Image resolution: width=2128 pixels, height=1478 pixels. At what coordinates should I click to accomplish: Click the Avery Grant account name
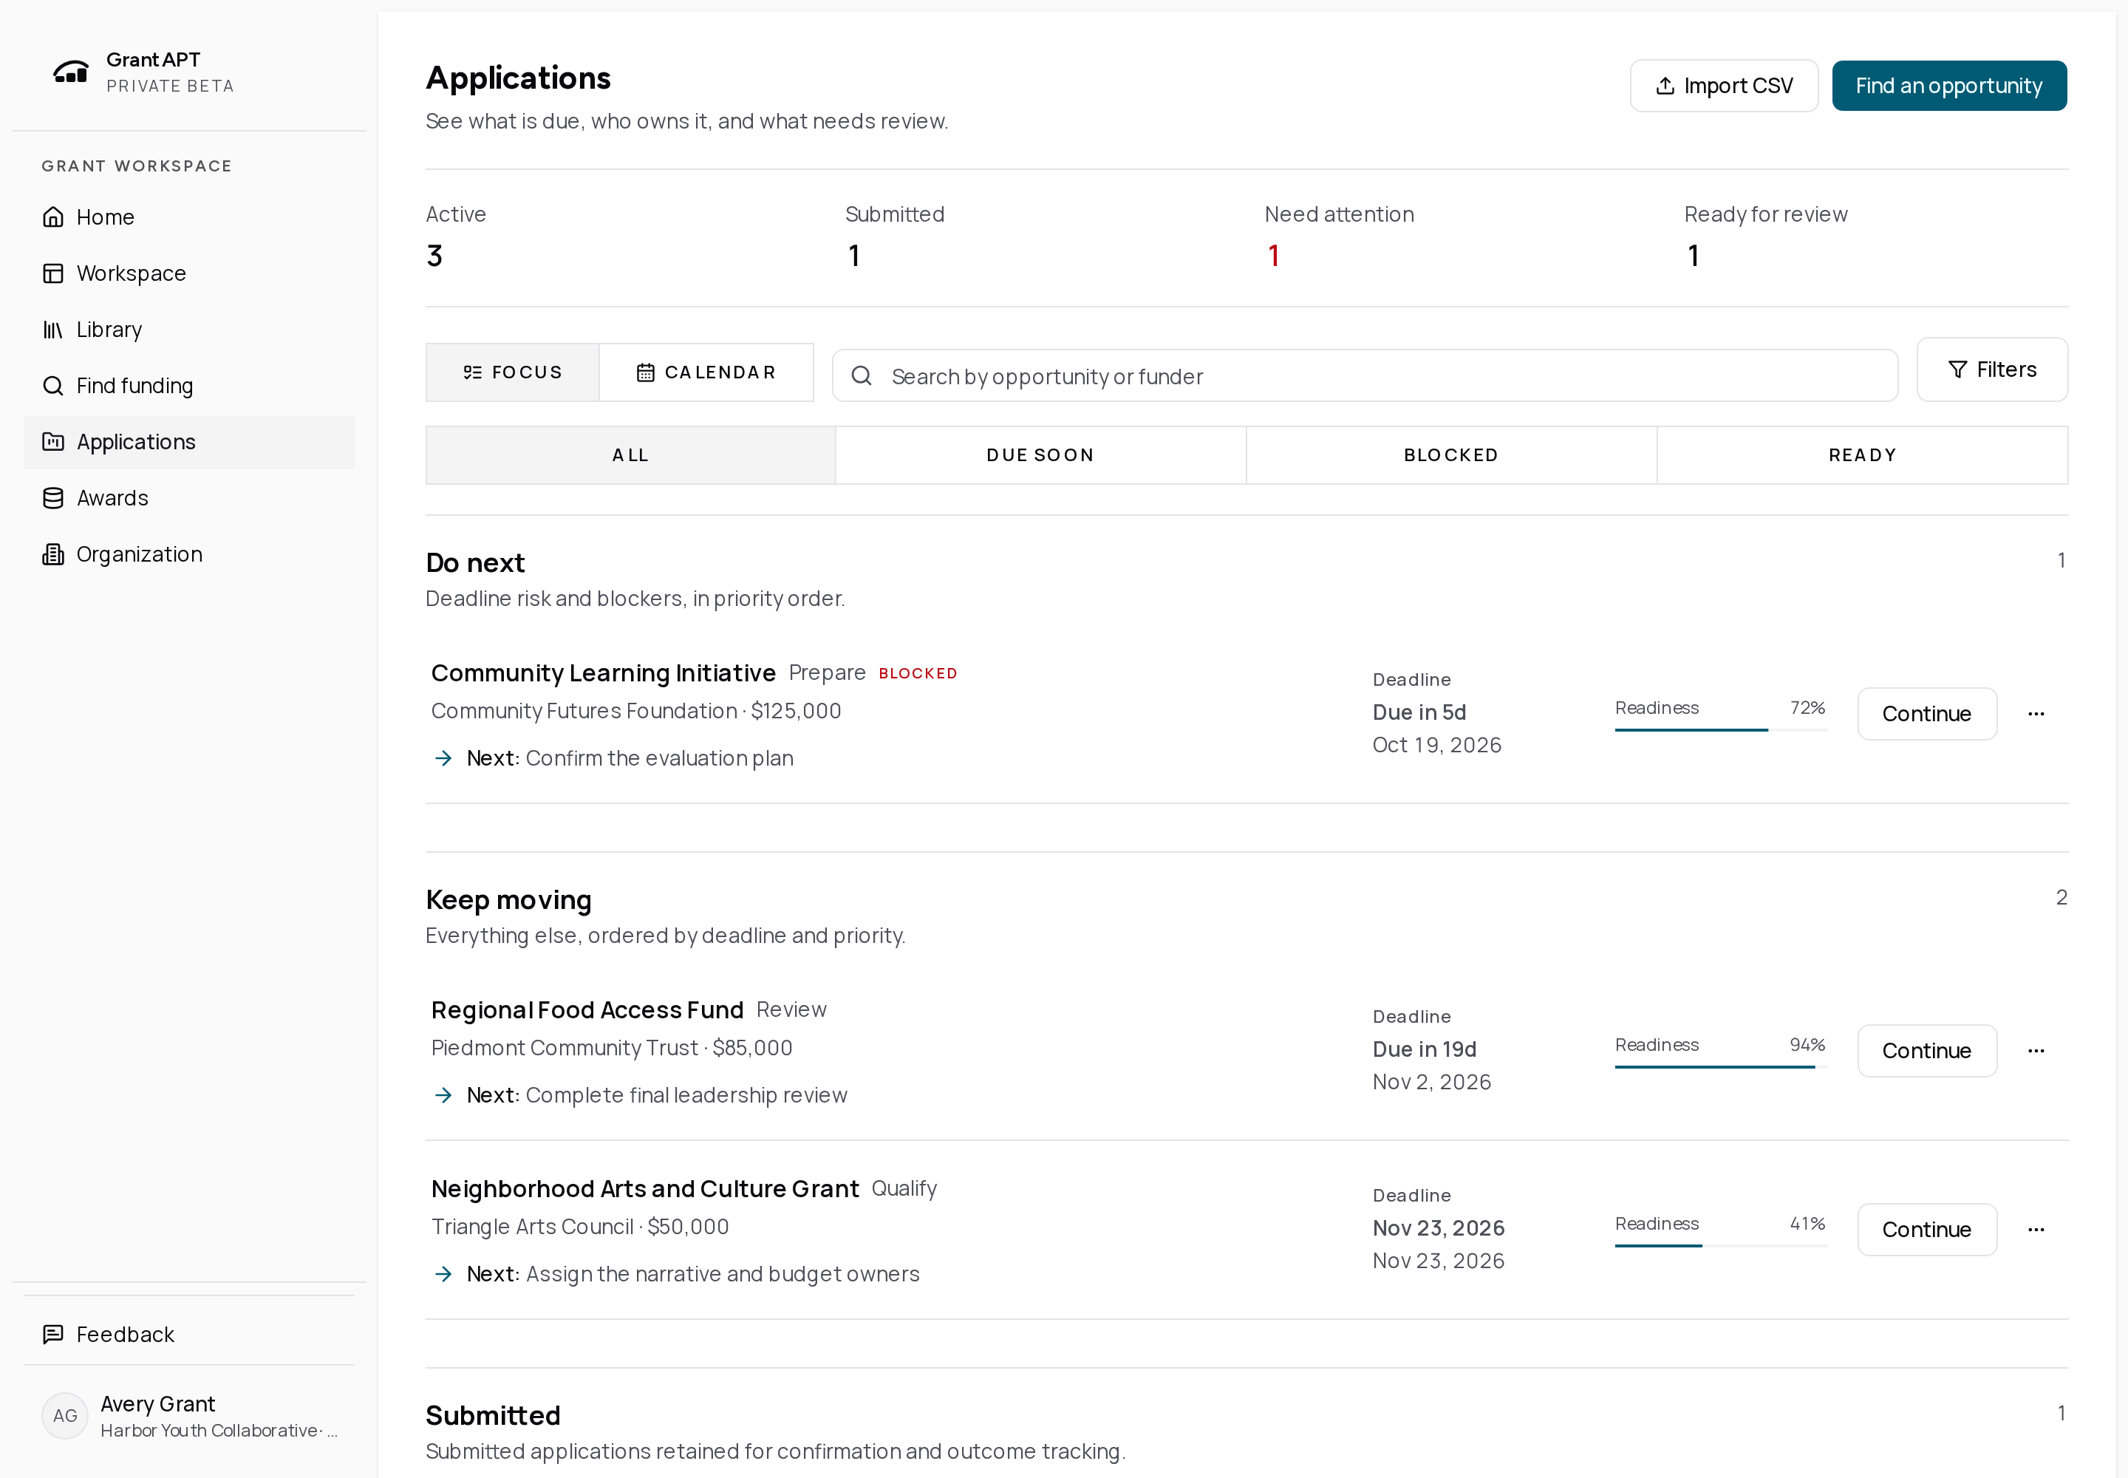click(x=157, y=1404)
